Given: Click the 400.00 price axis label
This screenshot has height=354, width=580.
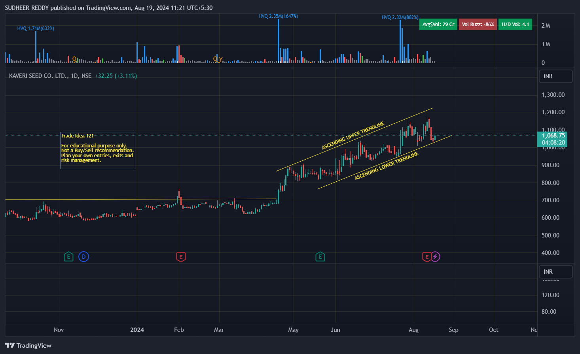Looking at the screenshot, I should click(550, 253).
